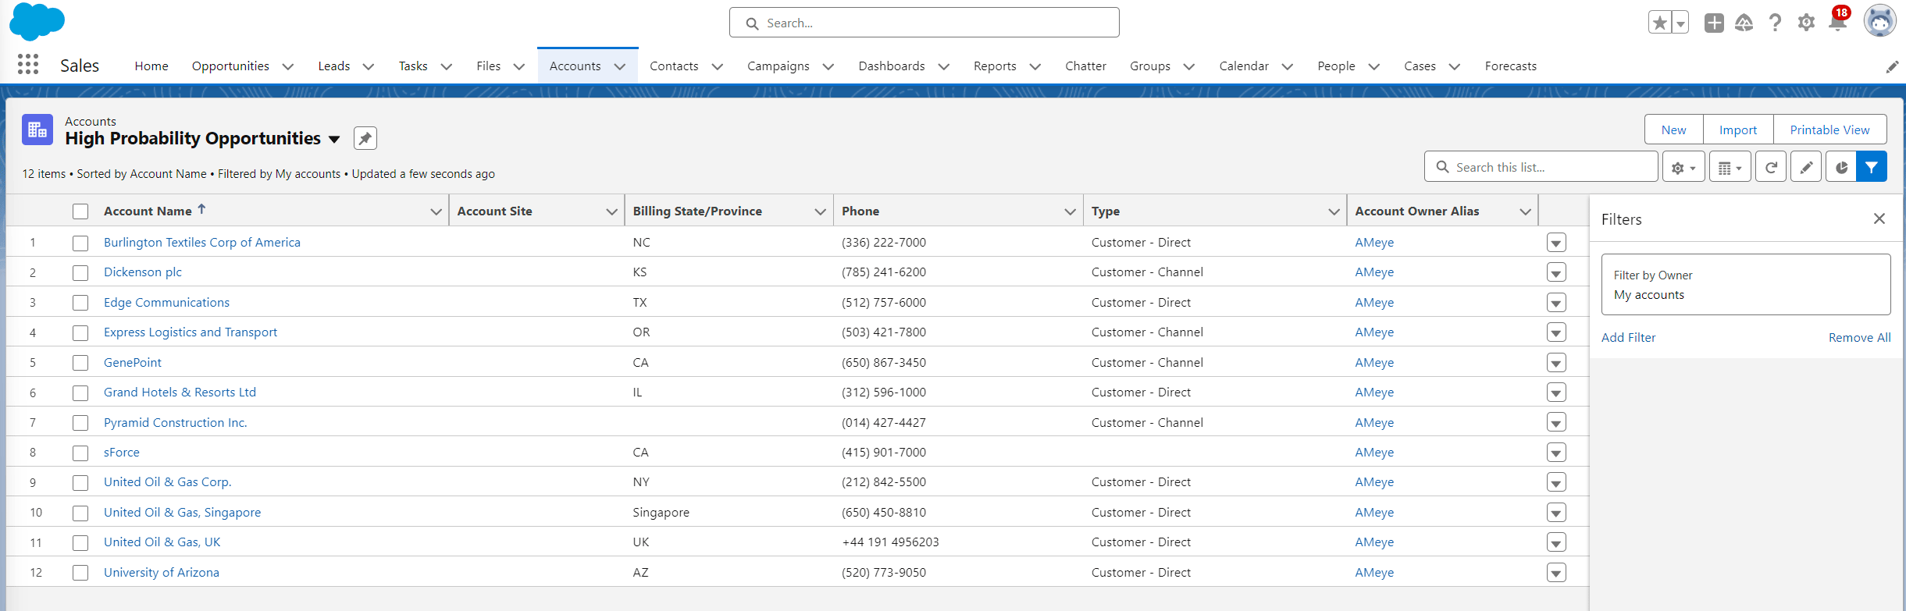Open the list view name dropdown
The height and width of the screenshot is (611, 1906).
pyautogui.click(x=334, y=139)
